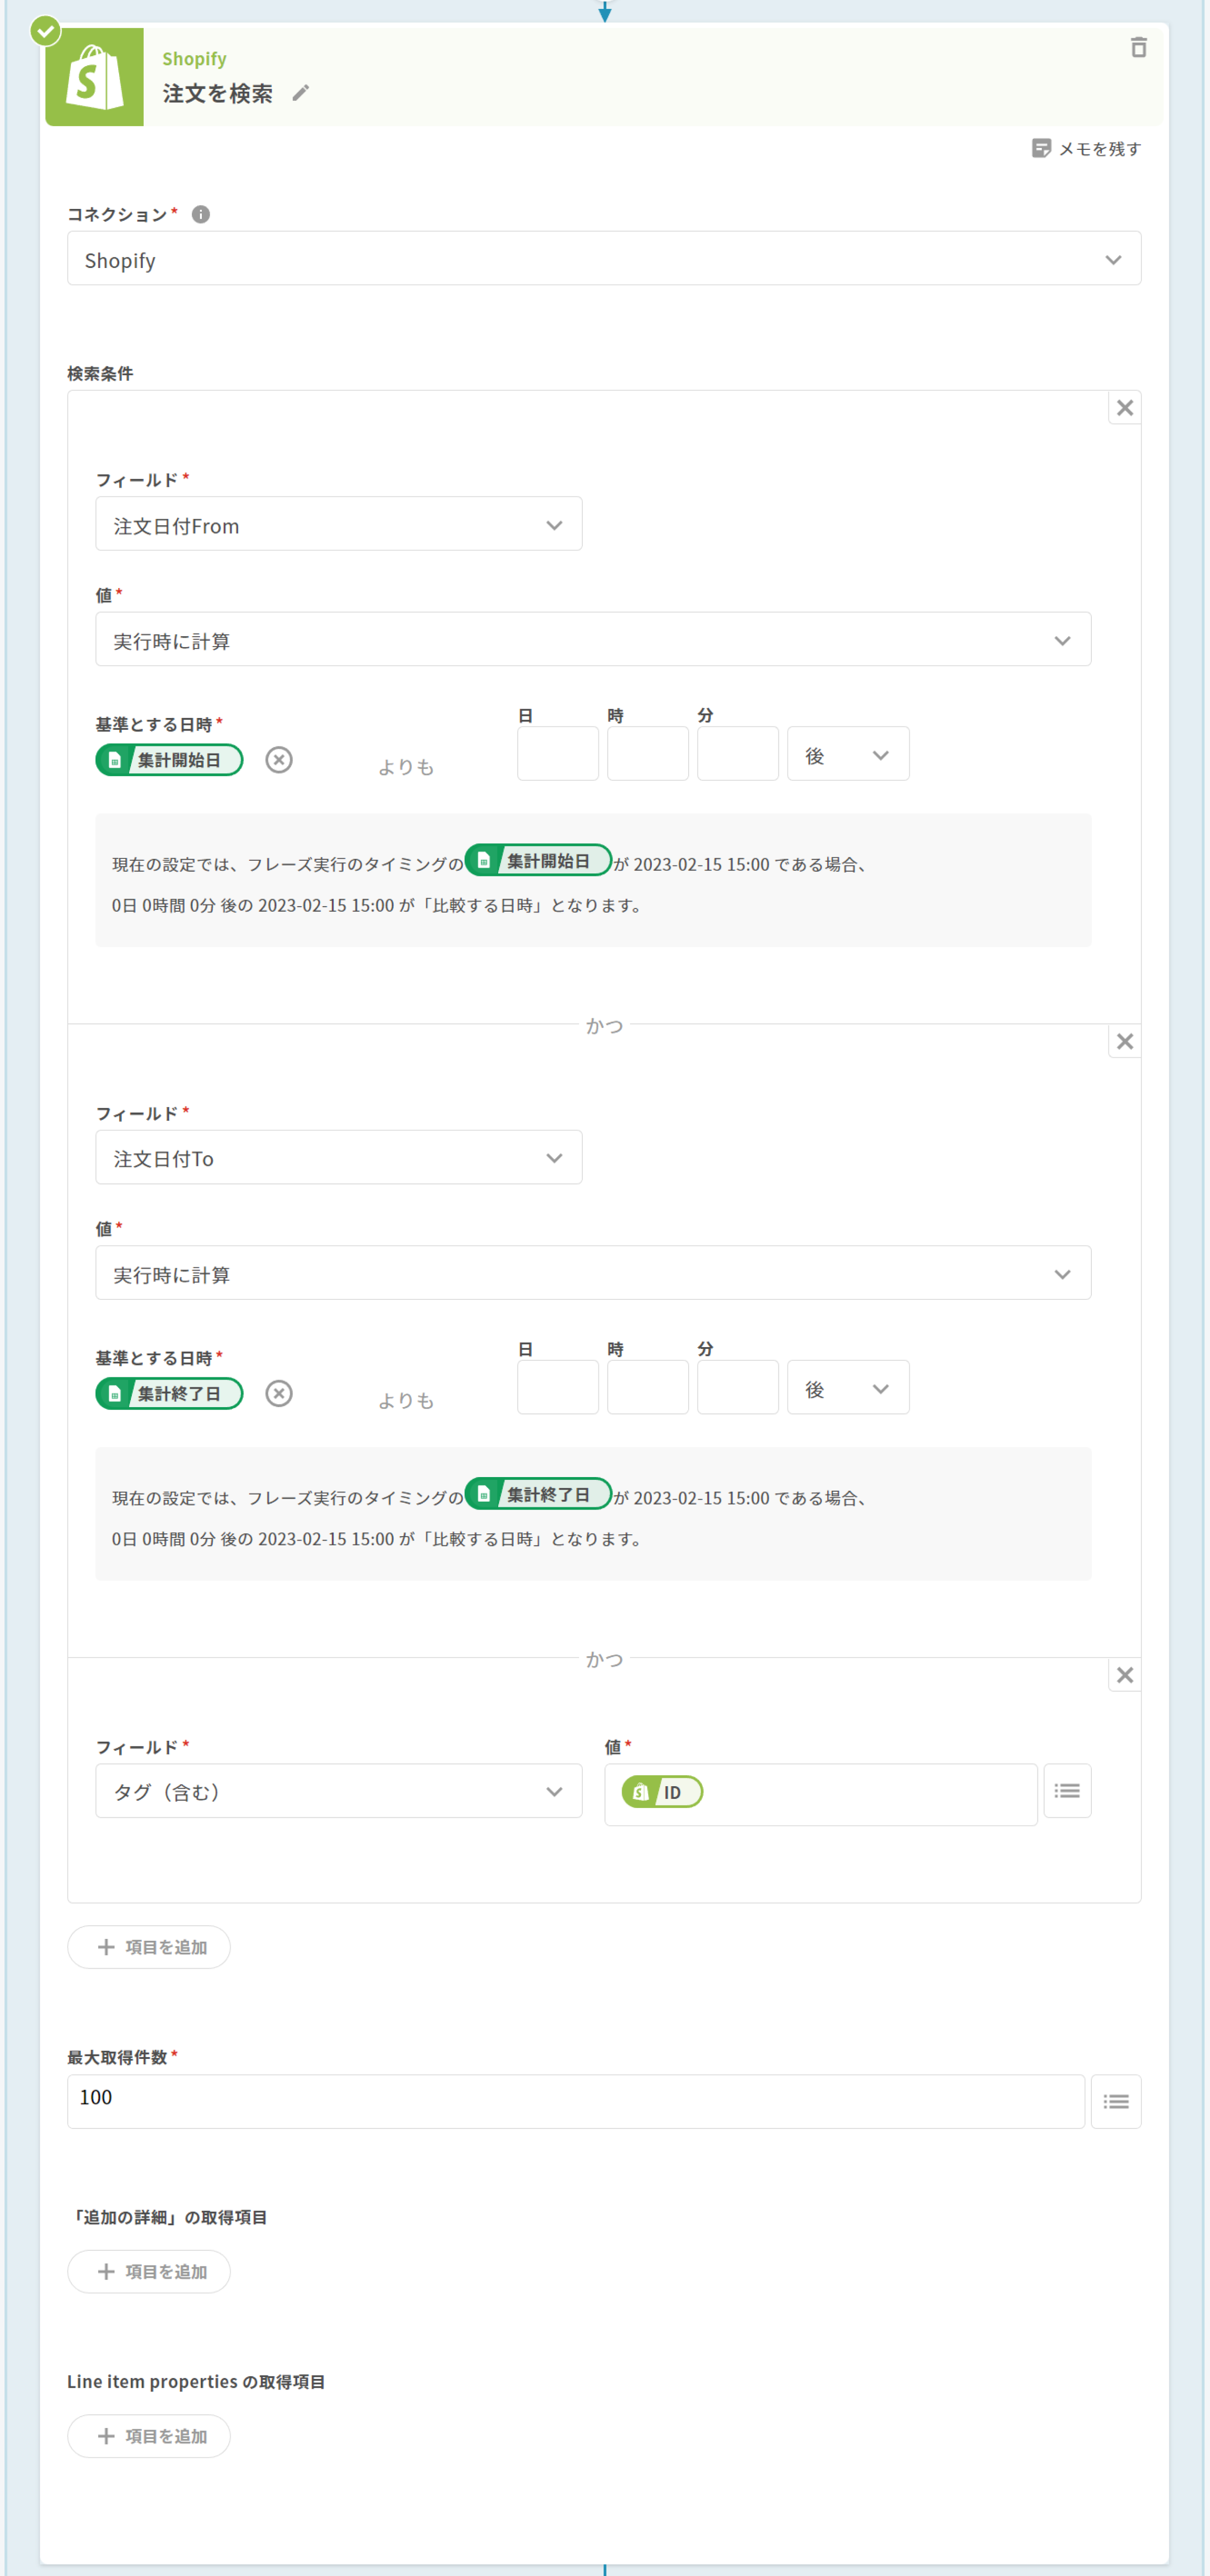Clear the 集計終了日 reference date with the circled X
Screen dimensions: 1210x2576
coord(279,1393)
